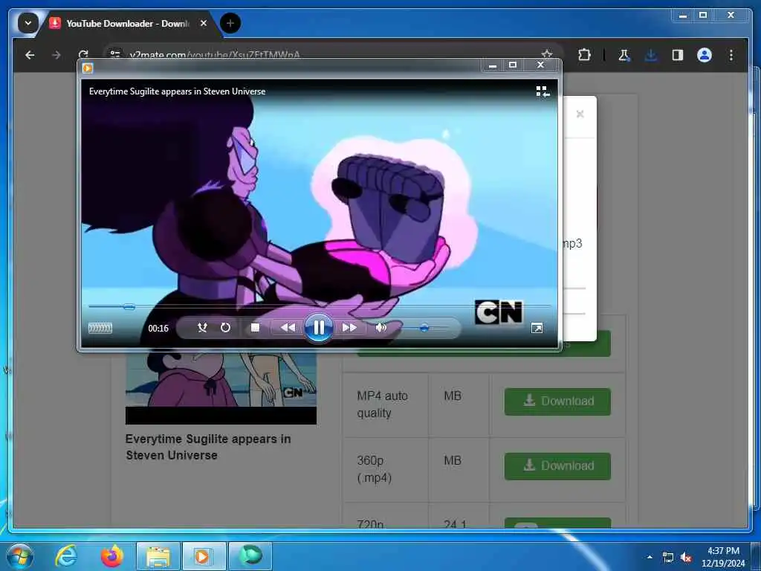
Task: Open a new Chrome tab
Action: 230,23
